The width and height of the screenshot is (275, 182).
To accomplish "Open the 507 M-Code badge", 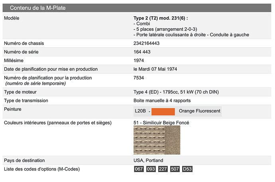I will click(175, 169).
